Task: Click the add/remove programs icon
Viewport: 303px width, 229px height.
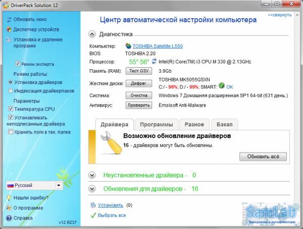Action: pyautogui.click(x=9, y=39)
